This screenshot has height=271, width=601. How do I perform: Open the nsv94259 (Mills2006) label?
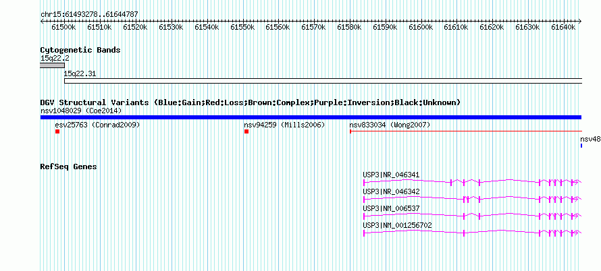pos(284,125)
